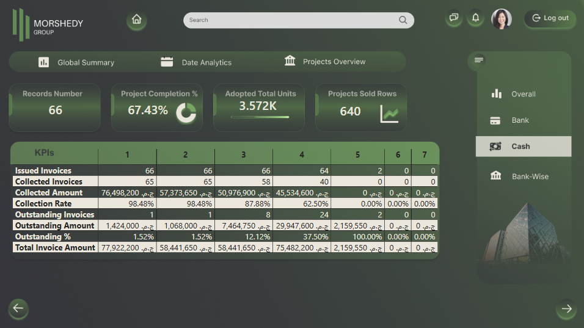The height and width of the screenshot is (328, 584).
Task: Click the magnifier search icon
Action: [403, 20]
